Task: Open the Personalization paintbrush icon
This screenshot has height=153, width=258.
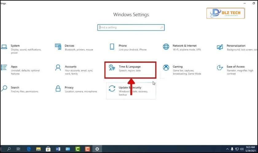Action: pos(220,47)
